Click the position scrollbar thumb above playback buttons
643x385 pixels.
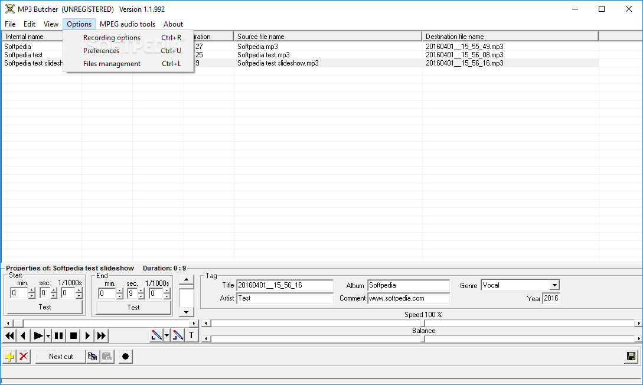(18, 323)
